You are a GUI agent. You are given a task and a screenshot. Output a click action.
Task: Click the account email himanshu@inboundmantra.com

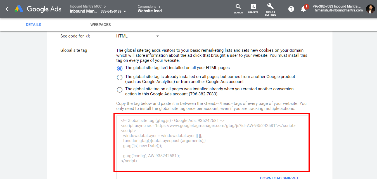tap(339, 10)
